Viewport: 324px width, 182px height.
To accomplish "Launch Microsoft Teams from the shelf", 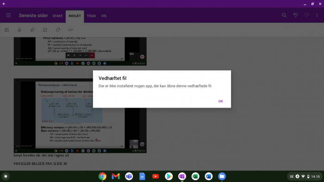I will pos(129,176).
